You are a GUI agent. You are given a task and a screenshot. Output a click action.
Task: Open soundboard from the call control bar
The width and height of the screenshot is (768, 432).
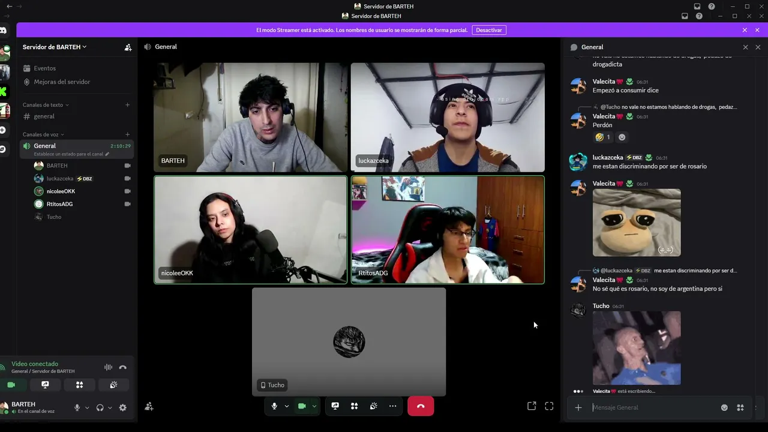(374, 406)
